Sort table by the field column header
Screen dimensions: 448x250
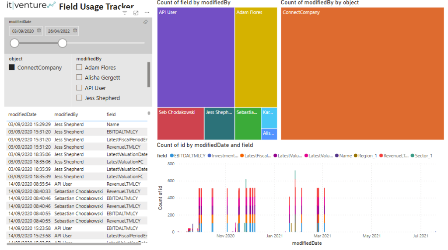[x=111, y=115]
